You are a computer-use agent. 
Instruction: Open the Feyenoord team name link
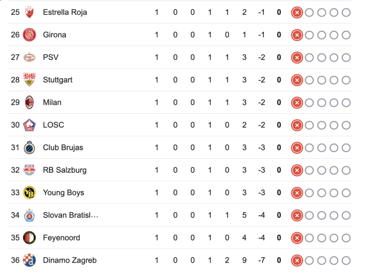click(x=62, y=238)
